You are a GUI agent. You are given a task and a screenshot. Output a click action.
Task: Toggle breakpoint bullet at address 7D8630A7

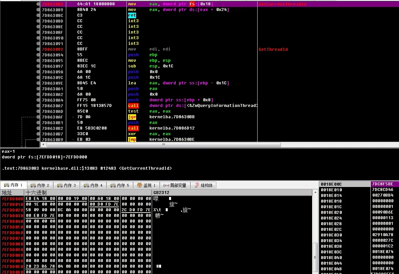coord(38,106)
